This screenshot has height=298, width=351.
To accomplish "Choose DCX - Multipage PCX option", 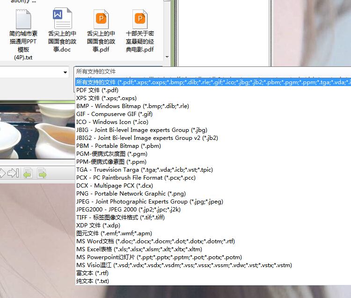I will (213, 185).
